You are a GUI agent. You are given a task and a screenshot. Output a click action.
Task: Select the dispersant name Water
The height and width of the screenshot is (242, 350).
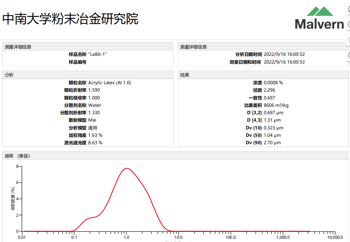pyautogui.click(x=95, y=105)
